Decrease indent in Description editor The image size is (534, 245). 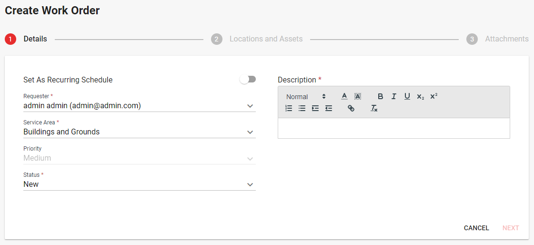329,108
